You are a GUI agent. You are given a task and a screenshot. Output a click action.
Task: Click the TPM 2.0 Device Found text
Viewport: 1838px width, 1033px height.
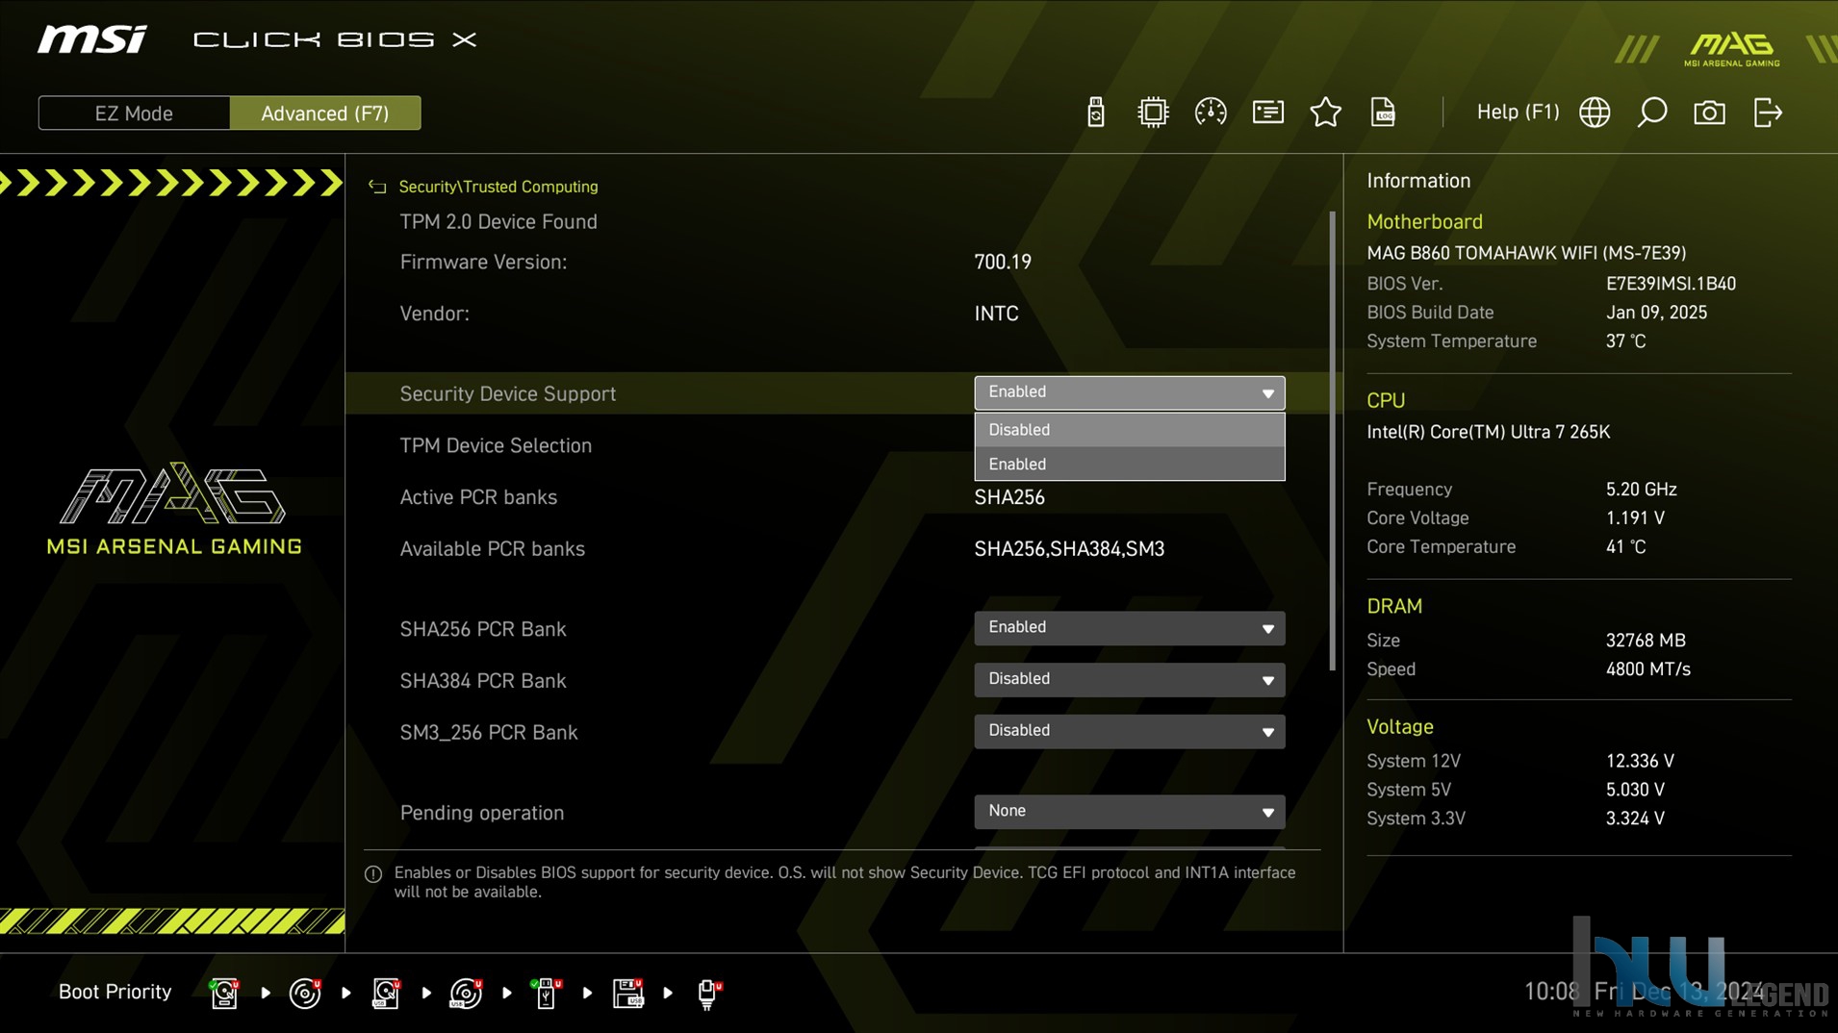click(498, 222)
